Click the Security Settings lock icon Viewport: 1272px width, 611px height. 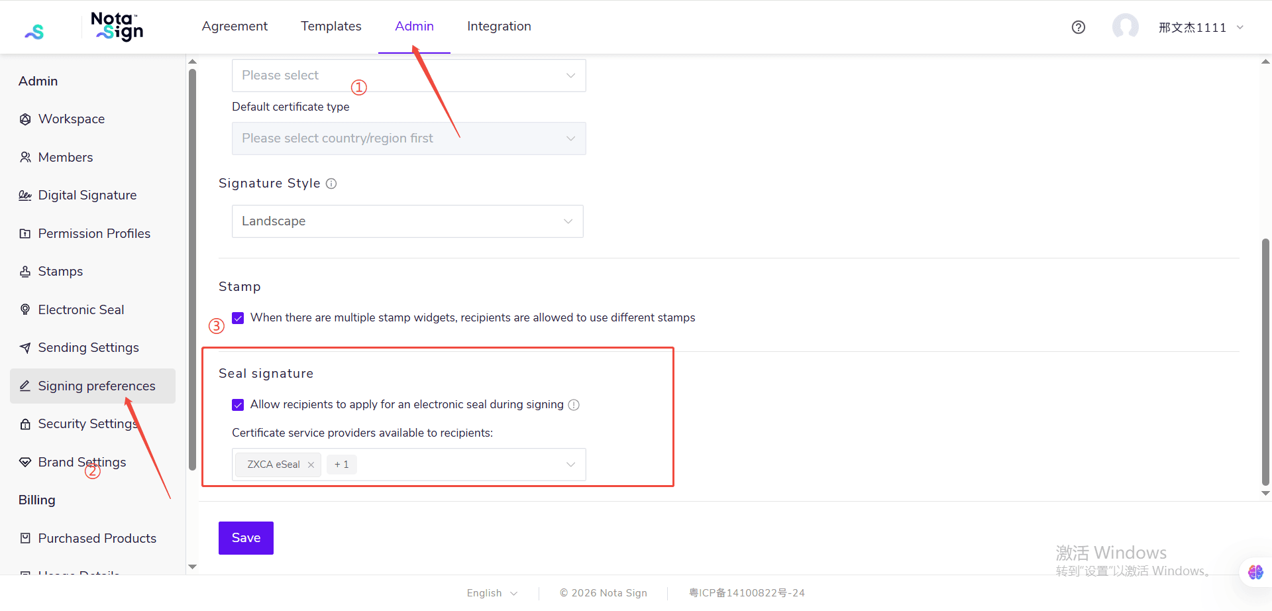pos(25,424)
